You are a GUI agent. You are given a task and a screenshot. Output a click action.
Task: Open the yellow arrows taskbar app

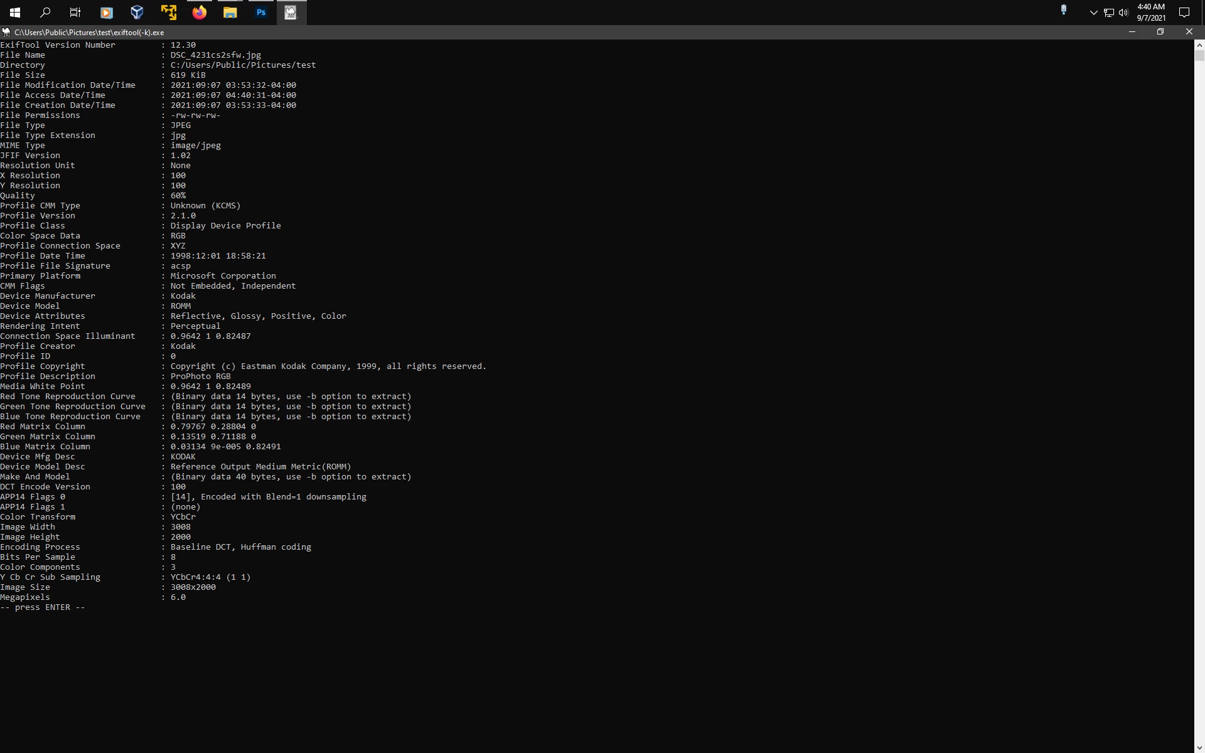(x=168, y=12)
